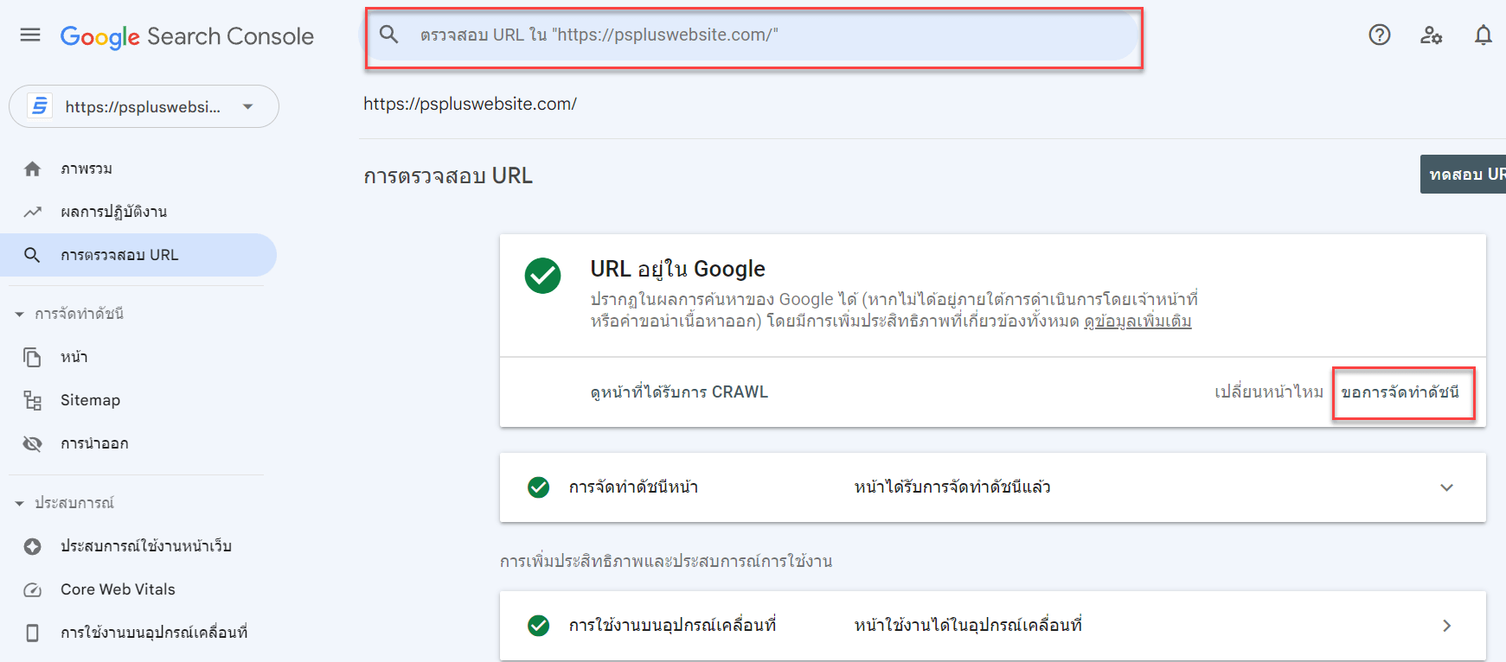
Task: Click the inspected URL https://pspluswebsite.com/ text
Action: (470, 104)
